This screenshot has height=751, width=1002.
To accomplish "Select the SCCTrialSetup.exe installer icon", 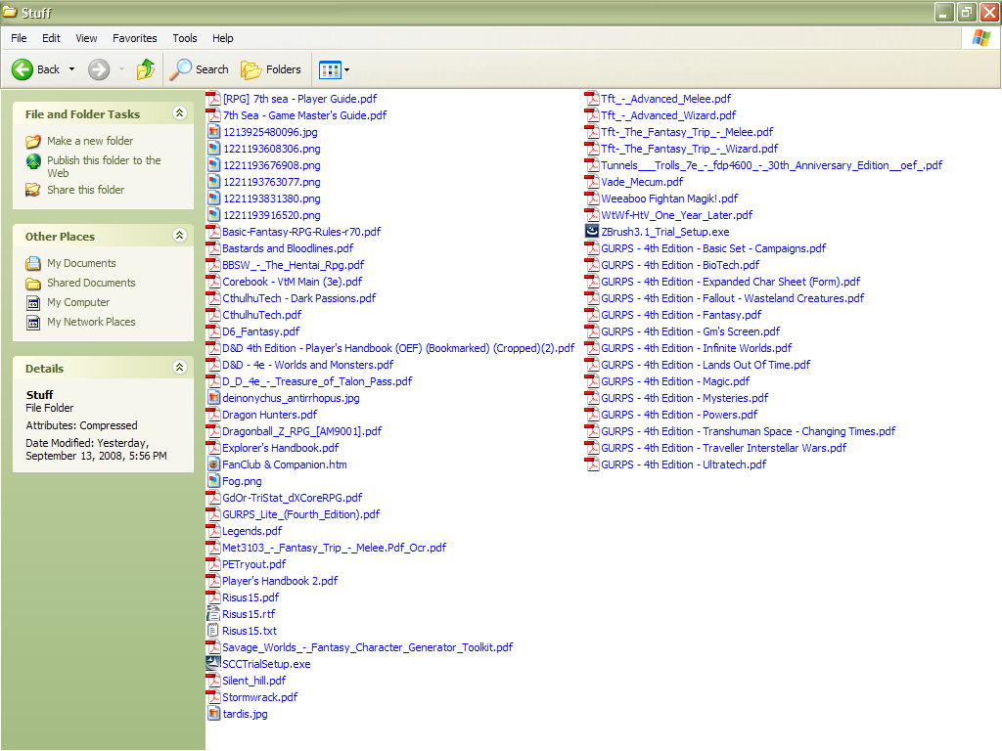I will [213, 664].
